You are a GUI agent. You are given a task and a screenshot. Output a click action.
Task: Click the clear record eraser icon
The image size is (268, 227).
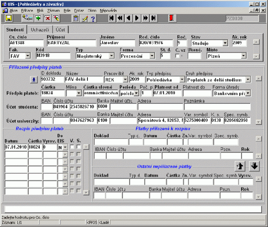pos(56,18)
